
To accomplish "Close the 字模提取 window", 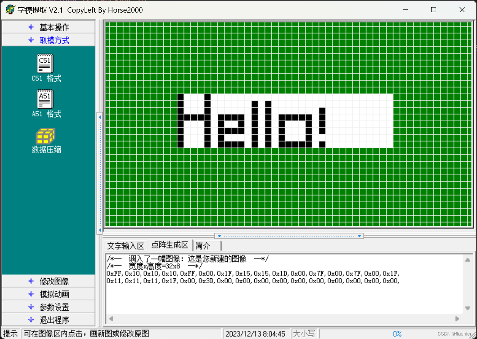I will 462,10.
